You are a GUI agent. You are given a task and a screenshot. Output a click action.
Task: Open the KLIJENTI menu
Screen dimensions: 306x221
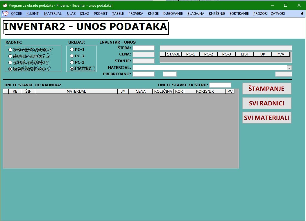coord(33,14)
